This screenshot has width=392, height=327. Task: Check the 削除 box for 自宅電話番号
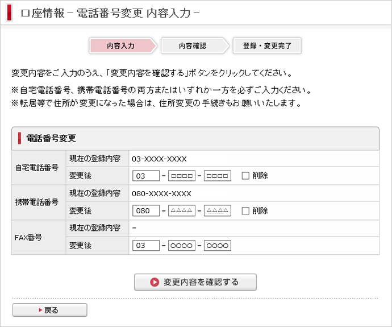[x=245, y=176]
